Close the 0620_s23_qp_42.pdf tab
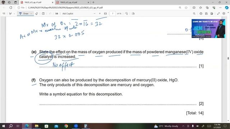The image size is (230, 129). (x=88, y=3)
